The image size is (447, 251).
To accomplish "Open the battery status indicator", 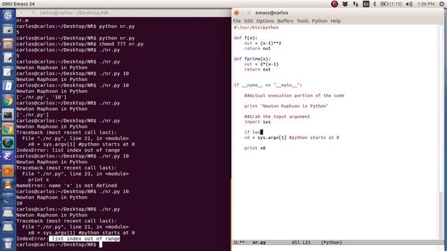I will point(391,4).
